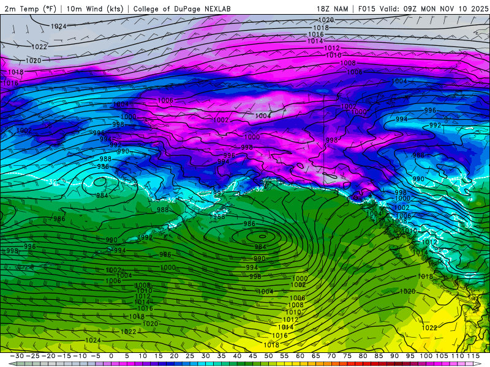Select the 85 temperature scale value
Screen dimensions: 490x367
[x=379, y=356]
